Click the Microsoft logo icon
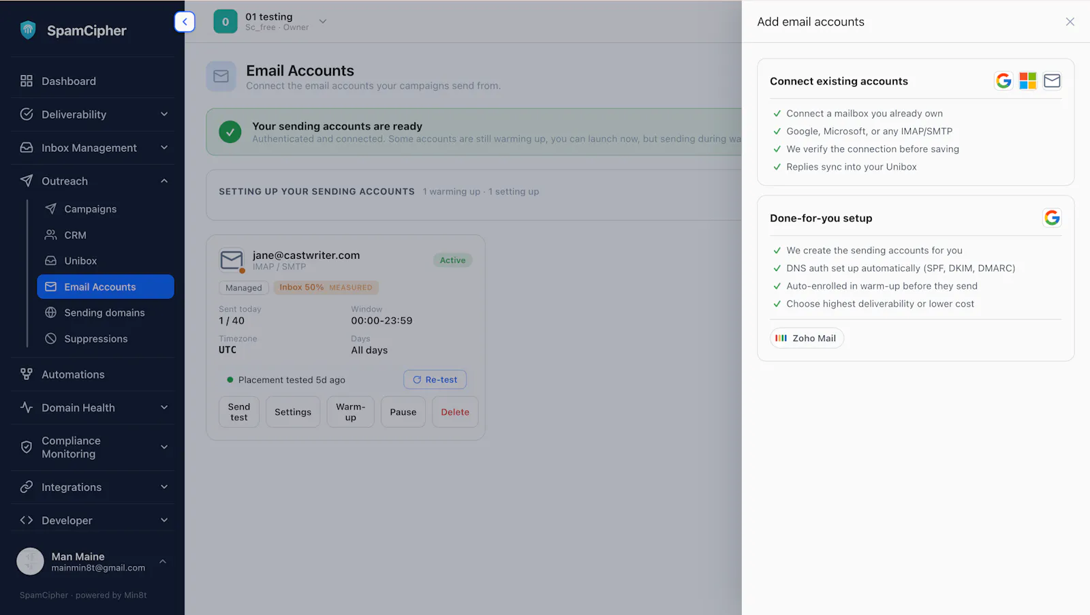1090x615 pixels. click(1027, 81)
